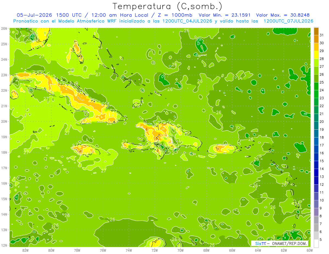The height and width of the screenshot is (254, 329).
Task: Click the initialization time "1200UTC_04JUL2026"
Action: [x=188, y=21]
